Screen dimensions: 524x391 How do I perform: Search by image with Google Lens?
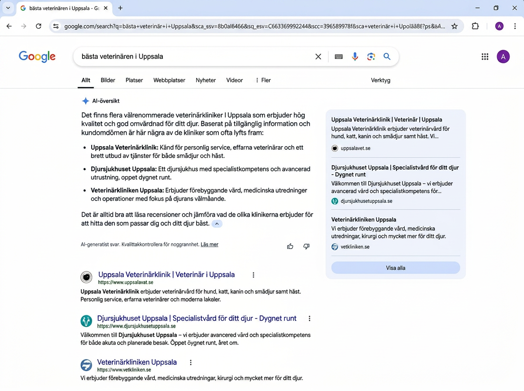click(x=371, y=56)
